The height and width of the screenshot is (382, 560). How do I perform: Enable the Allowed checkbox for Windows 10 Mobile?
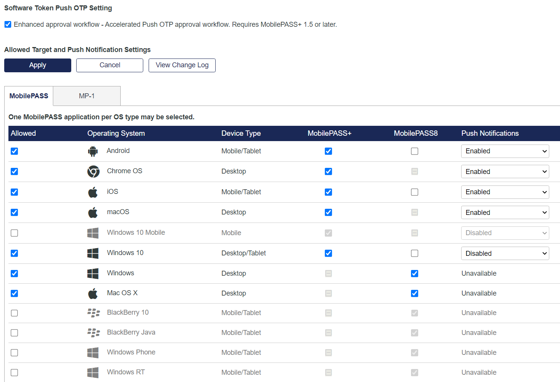(x=14, y=232)
